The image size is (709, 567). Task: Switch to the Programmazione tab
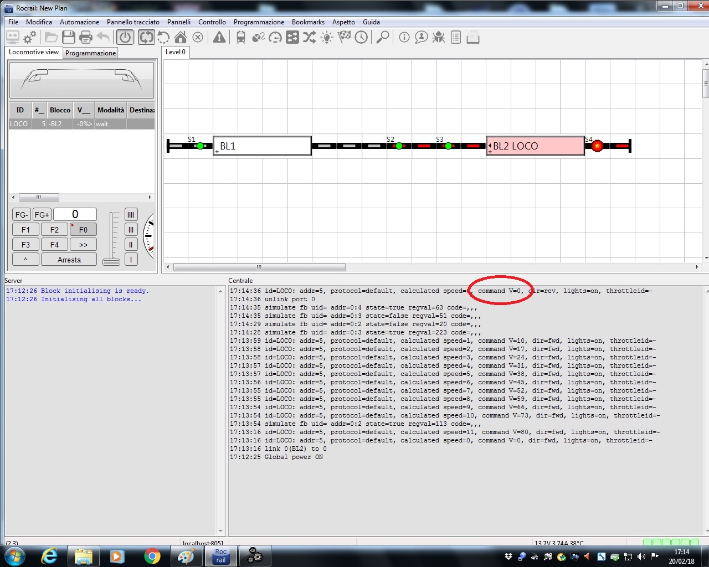pos(90,53)
